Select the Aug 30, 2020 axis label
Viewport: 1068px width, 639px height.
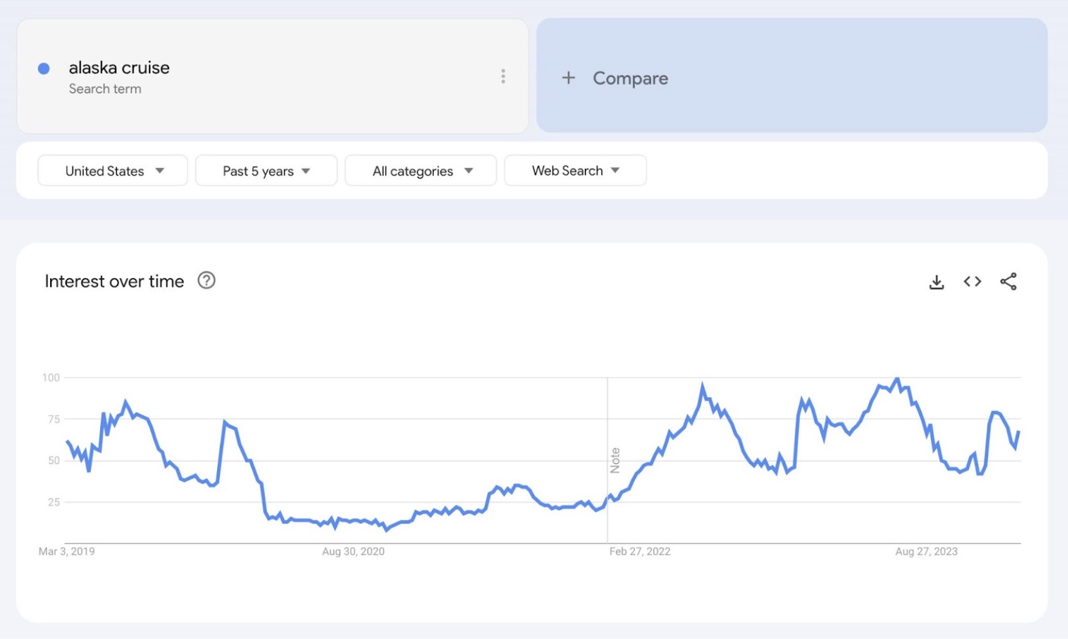(x=353, y=552)
